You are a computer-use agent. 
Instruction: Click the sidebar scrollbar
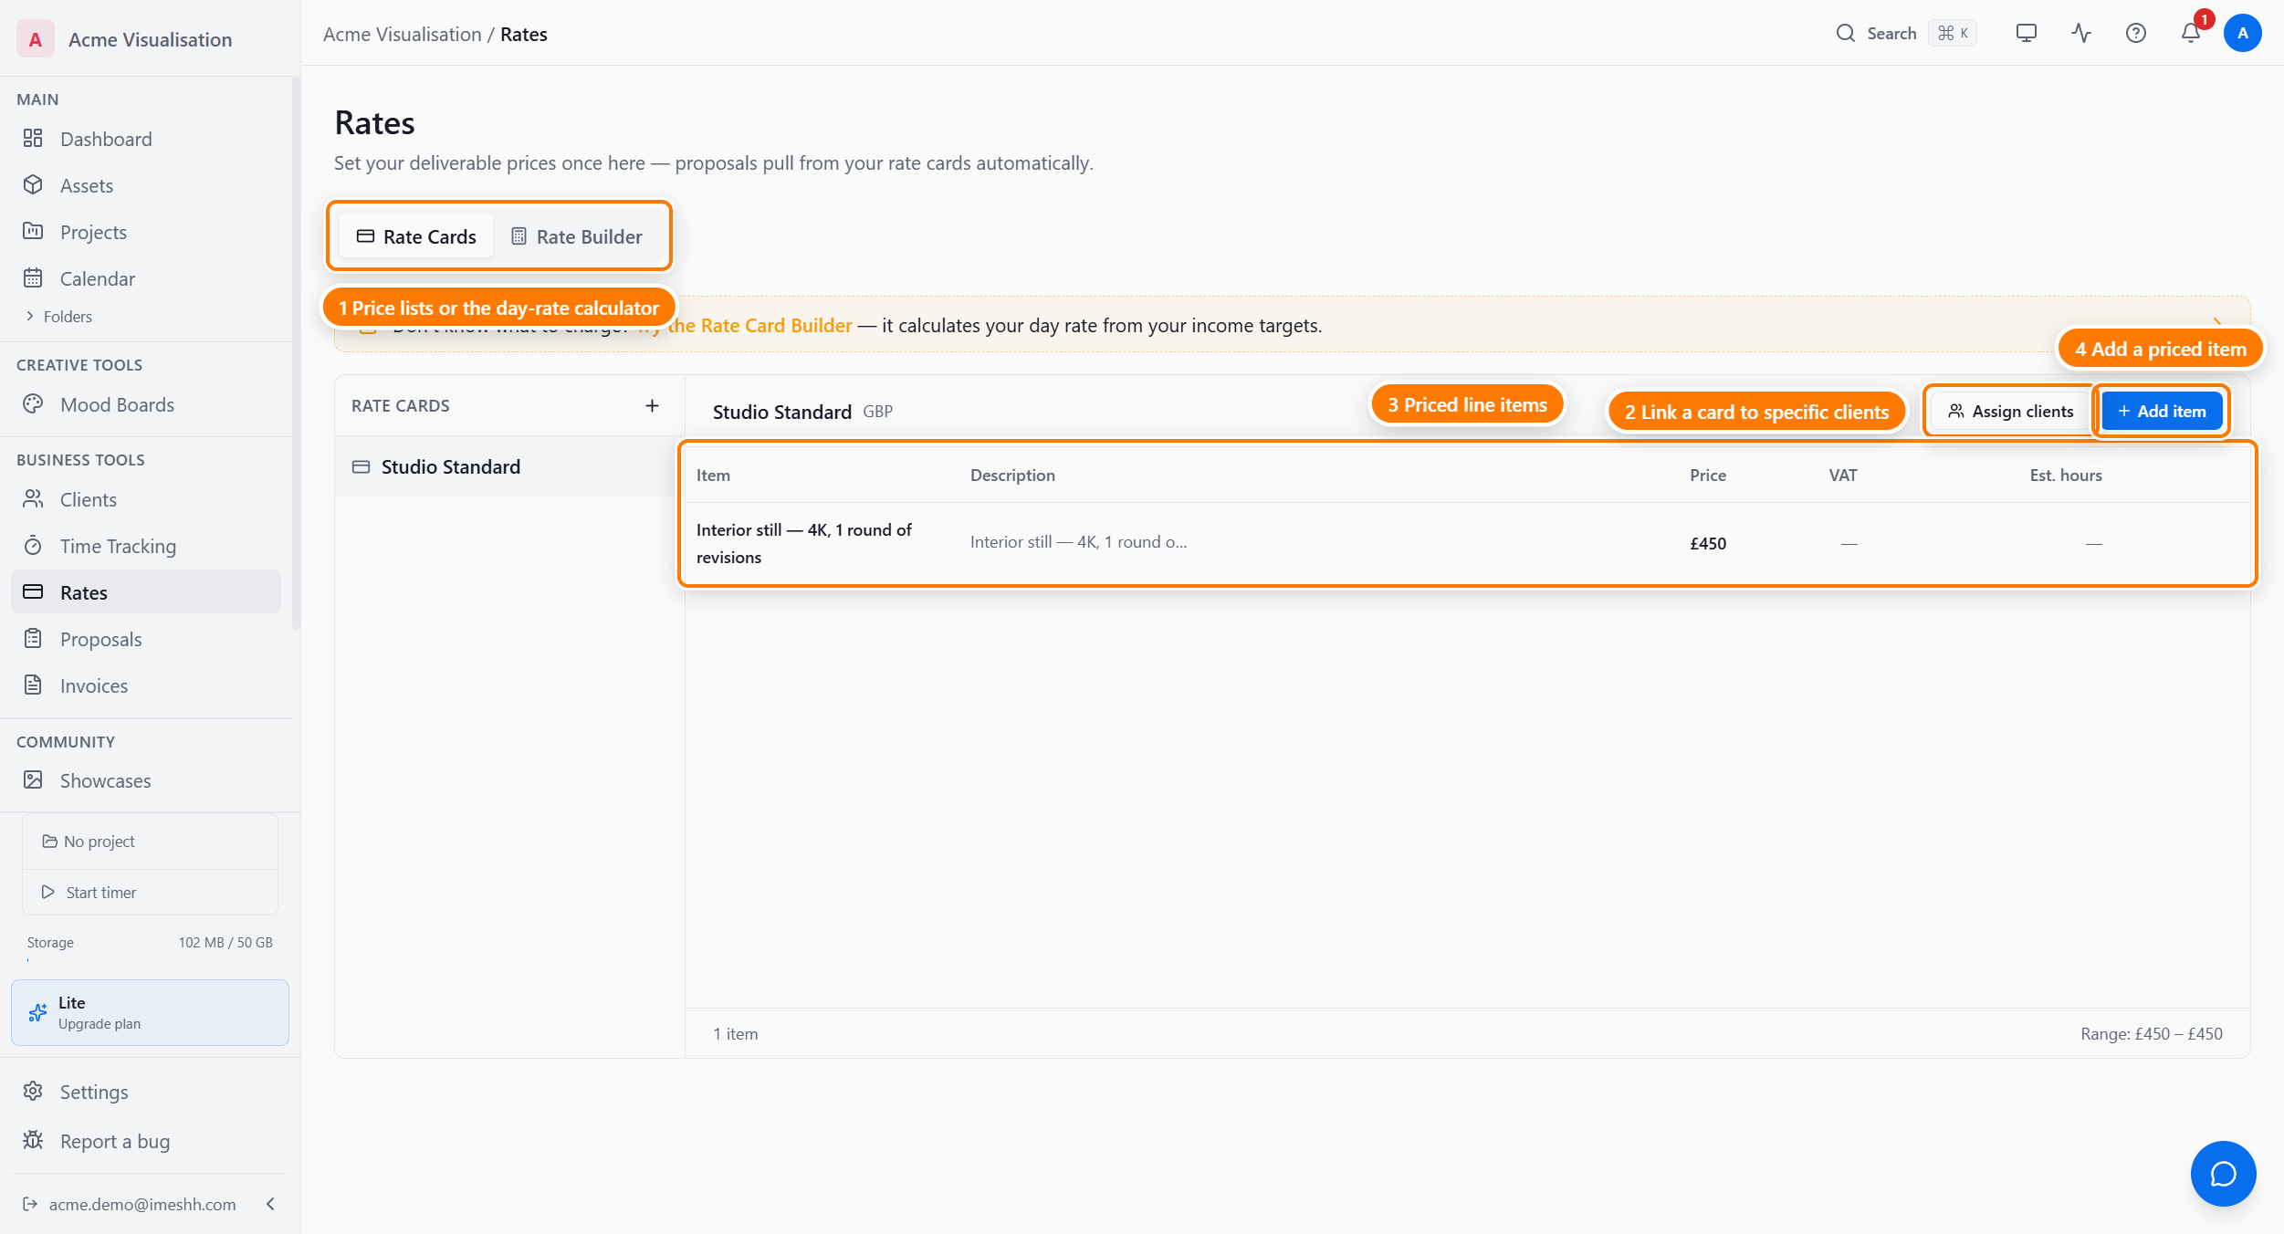(296, 354)
